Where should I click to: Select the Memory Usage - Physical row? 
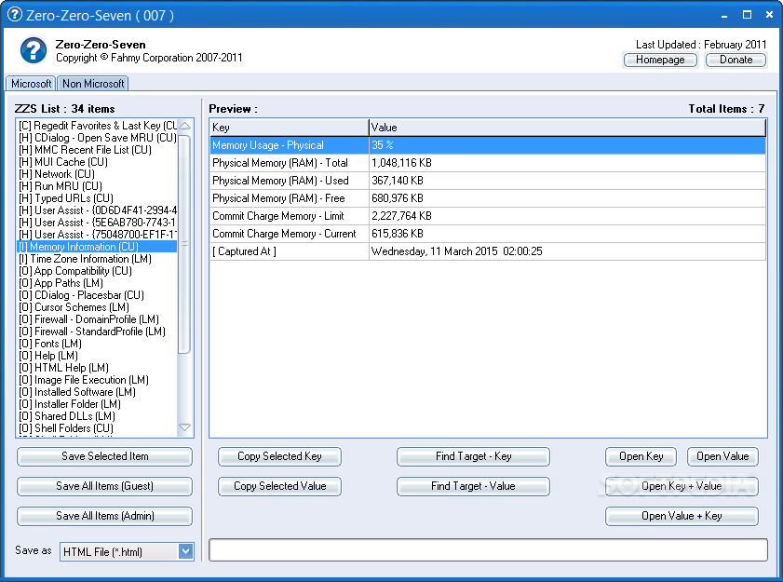pyautogui.click(x=488, y=145)
